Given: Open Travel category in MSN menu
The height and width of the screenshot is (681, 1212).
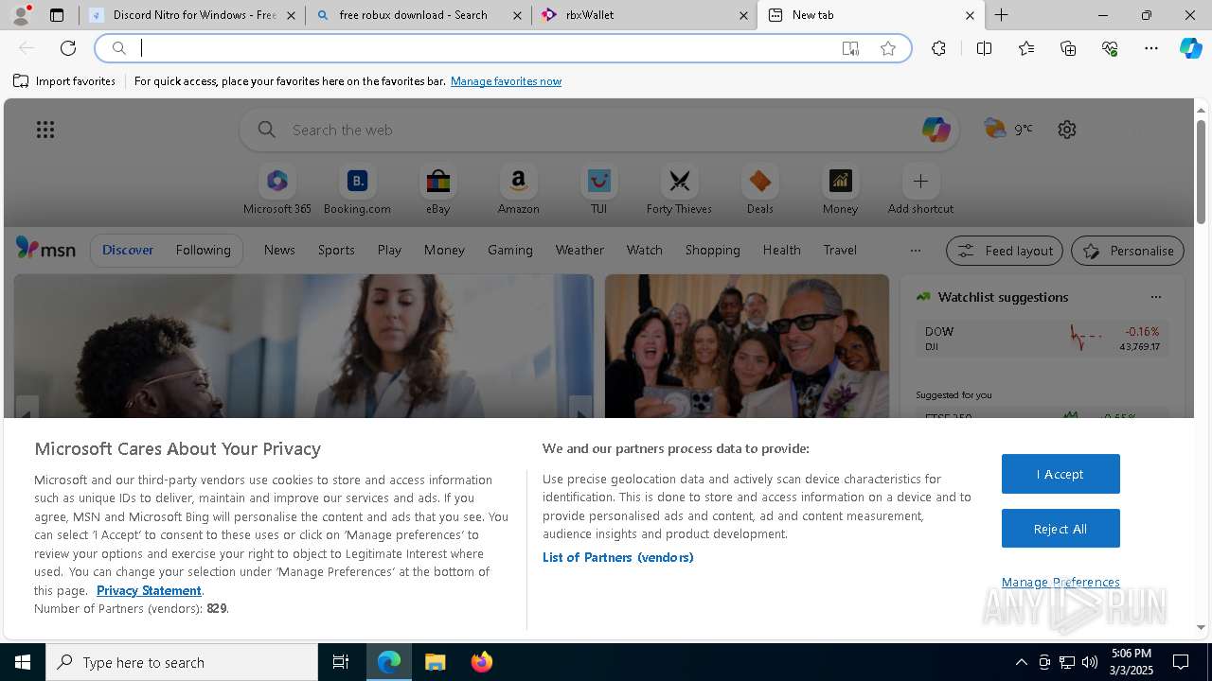Looking at the screenshot, I should tap(840, 250).
